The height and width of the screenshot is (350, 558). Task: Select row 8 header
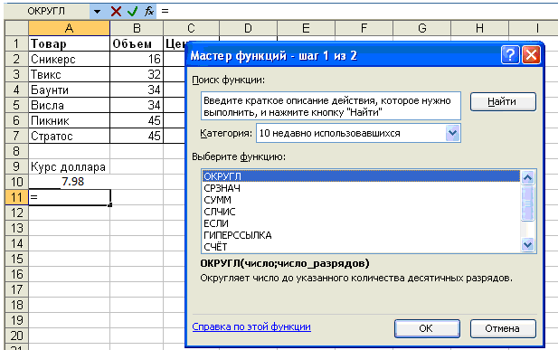[x=16, y=151]
